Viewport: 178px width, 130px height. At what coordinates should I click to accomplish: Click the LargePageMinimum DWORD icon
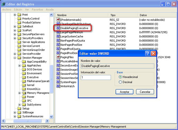tap(58, 32)
